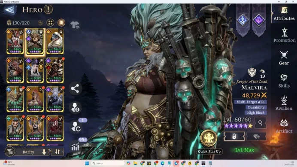Share the hero via the share icon

pos(75,88)
